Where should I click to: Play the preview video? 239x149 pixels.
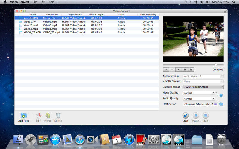(x=166, y=69)
